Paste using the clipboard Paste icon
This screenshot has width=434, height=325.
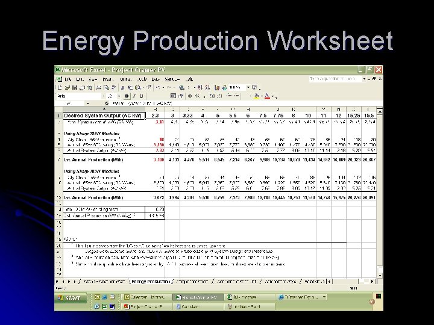(x=137, y=88)
